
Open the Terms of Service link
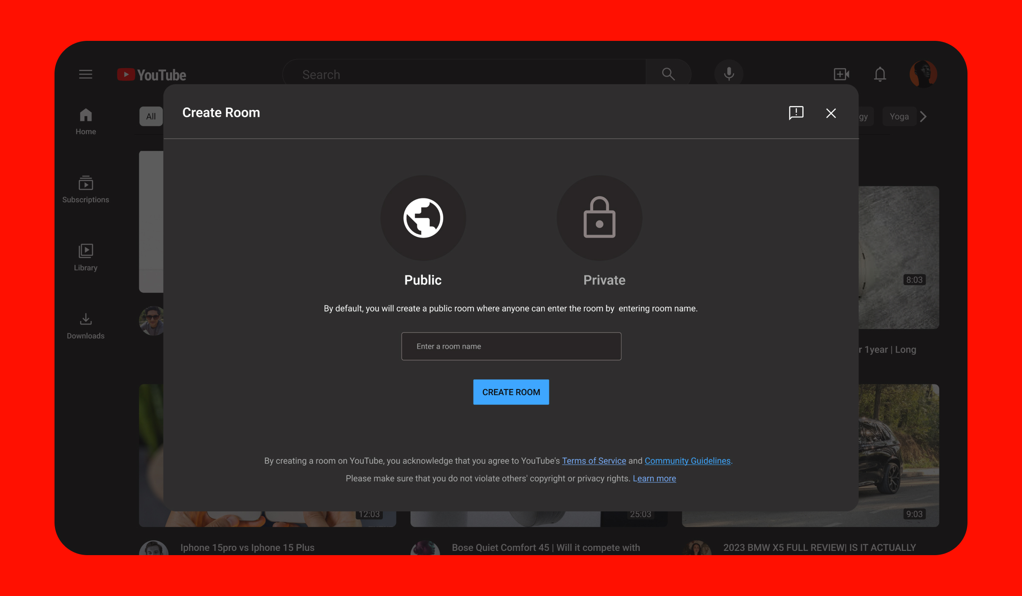click(x=594, y=461)
